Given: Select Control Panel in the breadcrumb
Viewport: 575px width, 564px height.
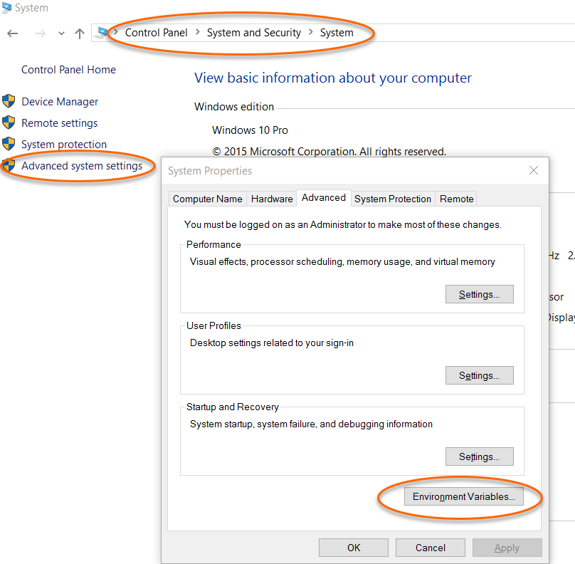Looking at the screenshot, I should pyautogui.click(x=157, y=33).
